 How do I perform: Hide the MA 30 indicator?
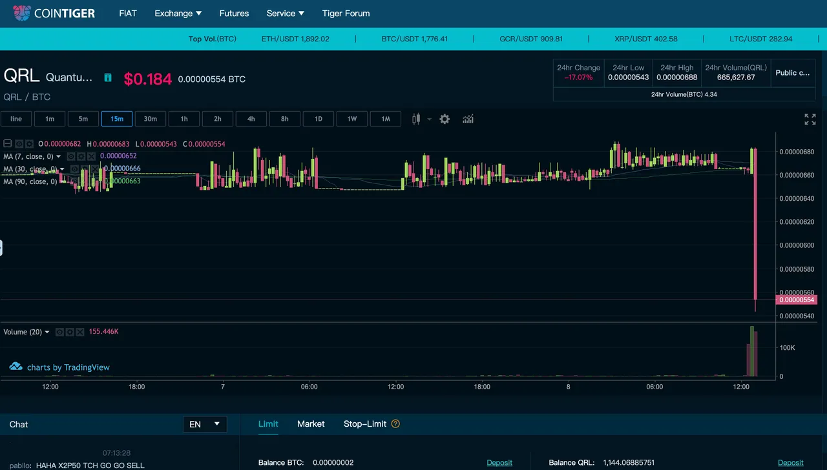(x=75, y=169)
